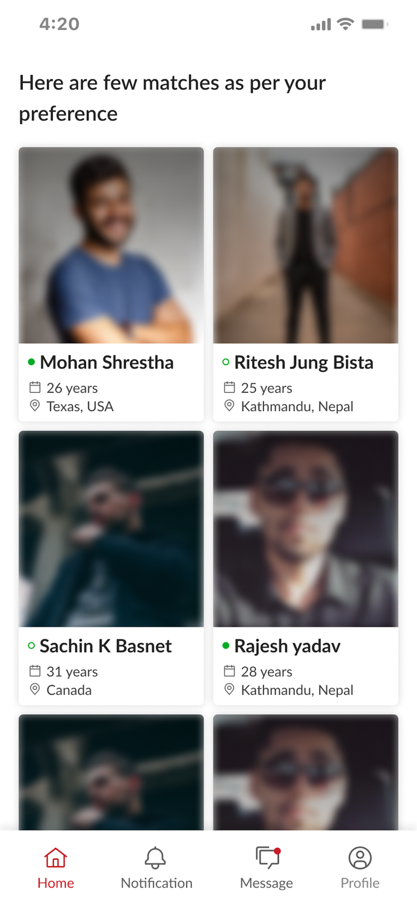Image resolution: width=417 pixels, height=904 pixels.
Task: Open Ritesh Jung Bista's profile photo
Action: point(305,244)
